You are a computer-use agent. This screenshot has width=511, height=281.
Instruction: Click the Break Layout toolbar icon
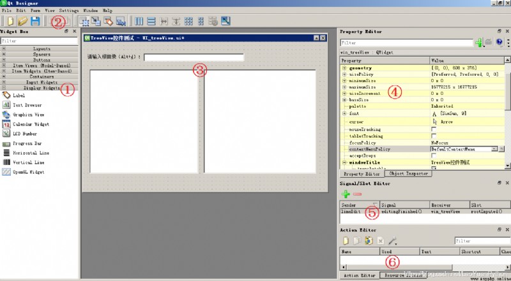213,22
